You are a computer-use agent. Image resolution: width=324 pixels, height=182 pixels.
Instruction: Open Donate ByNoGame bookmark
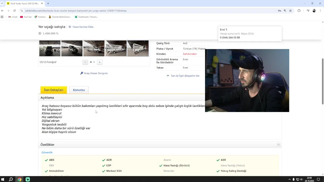tap(60, 17)
